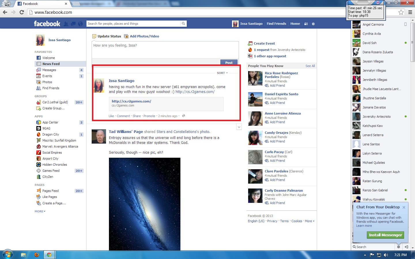Go to Home in the top bar

(x=295, y=24)
